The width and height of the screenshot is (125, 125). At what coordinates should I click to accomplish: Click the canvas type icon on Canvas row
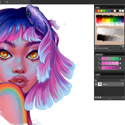[123, 83]
